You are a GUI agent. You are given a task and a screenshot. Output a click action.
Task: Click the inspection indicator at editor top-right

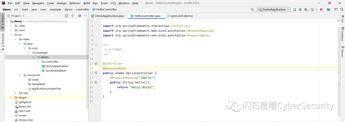pyautogui.click(x=339, y=20)
